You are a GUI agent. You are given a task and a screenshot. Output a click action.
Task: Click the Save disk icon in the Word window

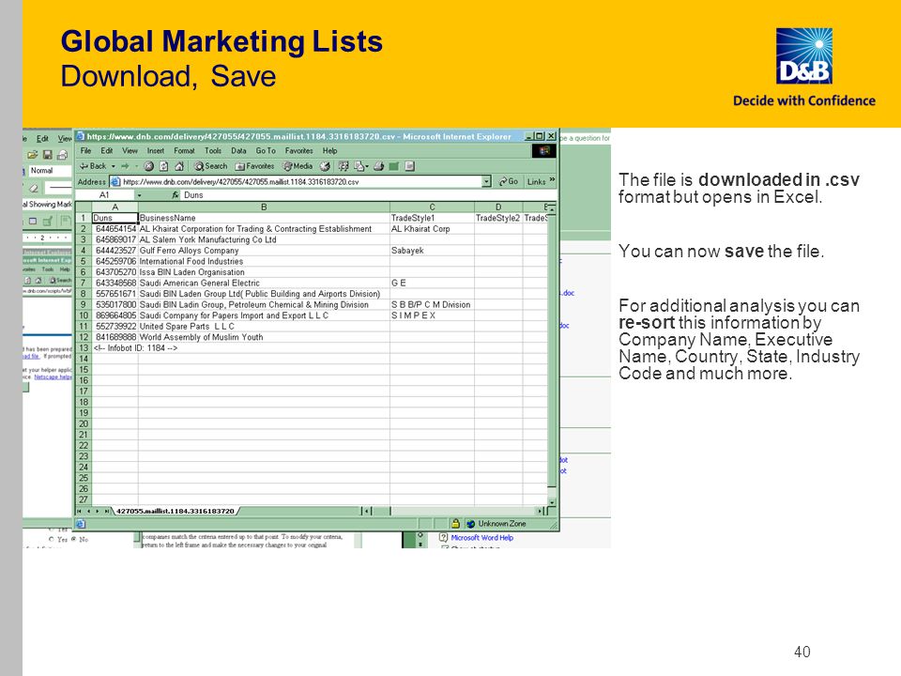[x=48, y=155]
